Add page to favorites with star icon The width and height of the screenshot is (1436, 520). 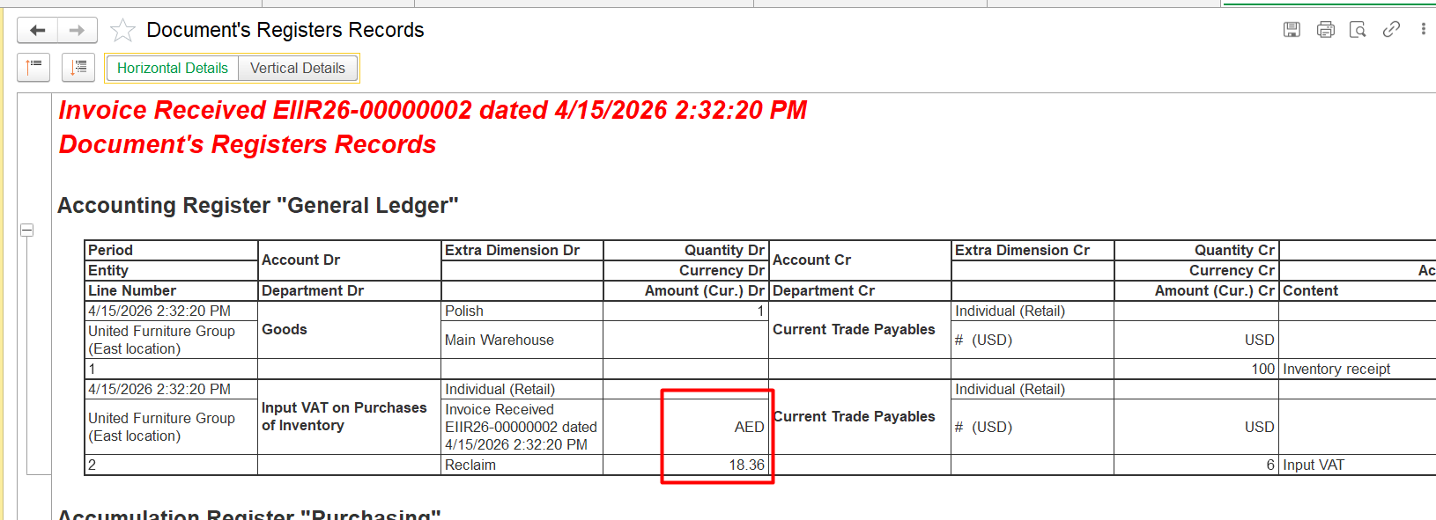click(x=122, y=31)
